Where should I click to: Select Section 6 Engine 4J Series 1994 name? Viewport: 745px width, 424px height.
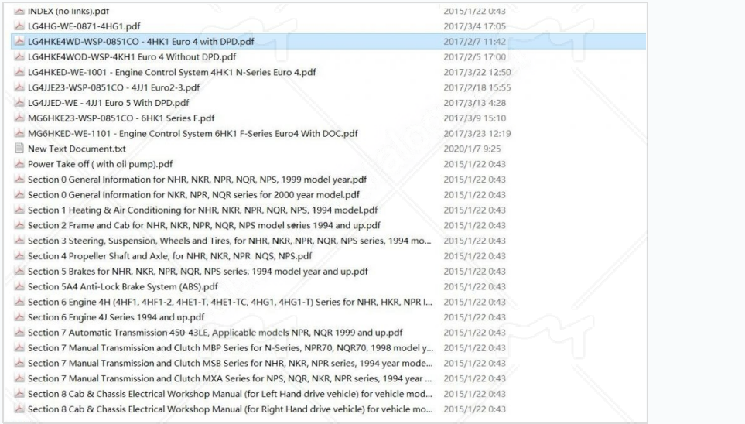click(116, 317)
